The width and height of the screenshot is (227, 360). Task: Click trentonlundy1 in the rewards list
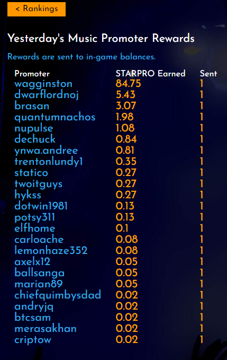pyautogui.click(x=49, y=161)
